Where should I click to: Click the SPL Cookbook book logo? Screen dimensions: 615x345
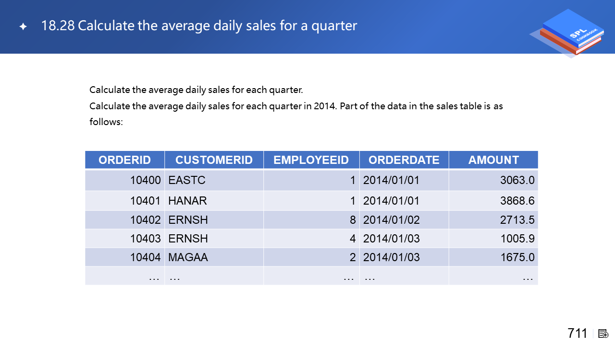(570, 33)
